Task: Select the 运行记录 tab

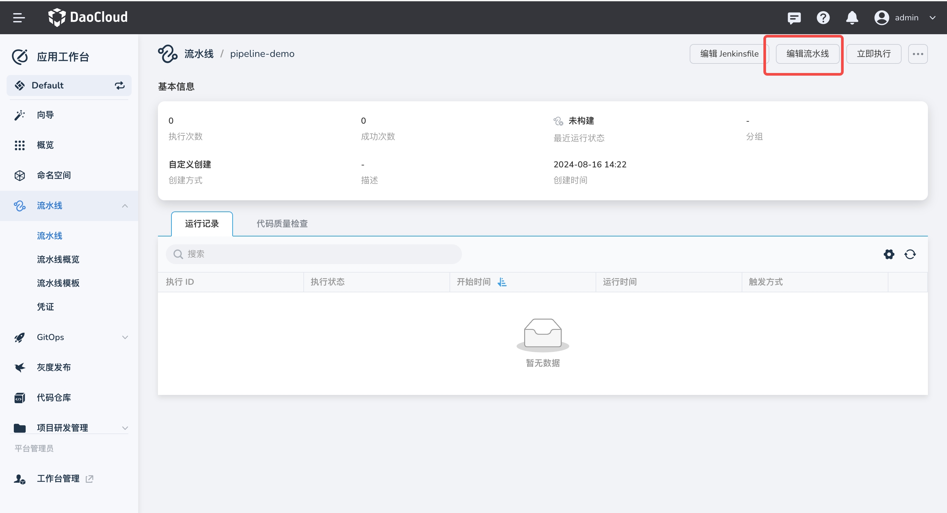Action: [x=201, y=223]
